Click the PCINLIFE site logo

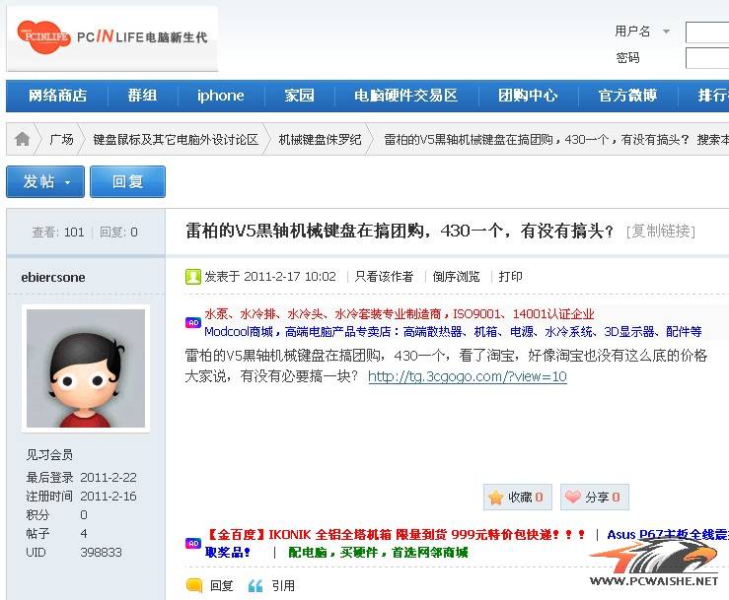112,37
